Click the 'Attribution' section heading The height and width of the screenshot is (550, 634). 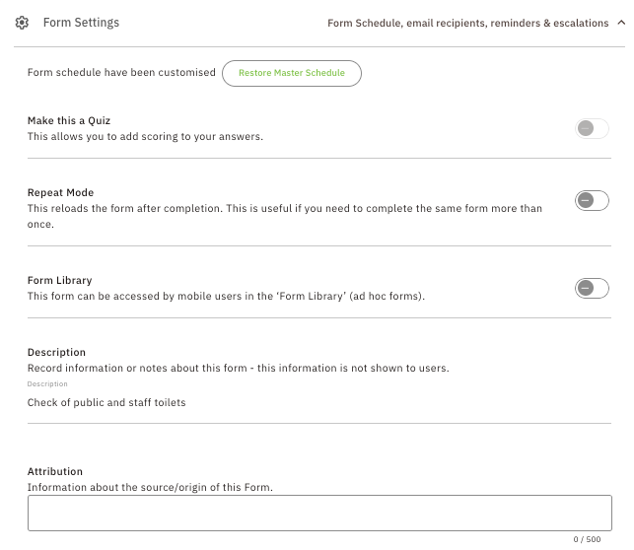[x=55, y=471]
